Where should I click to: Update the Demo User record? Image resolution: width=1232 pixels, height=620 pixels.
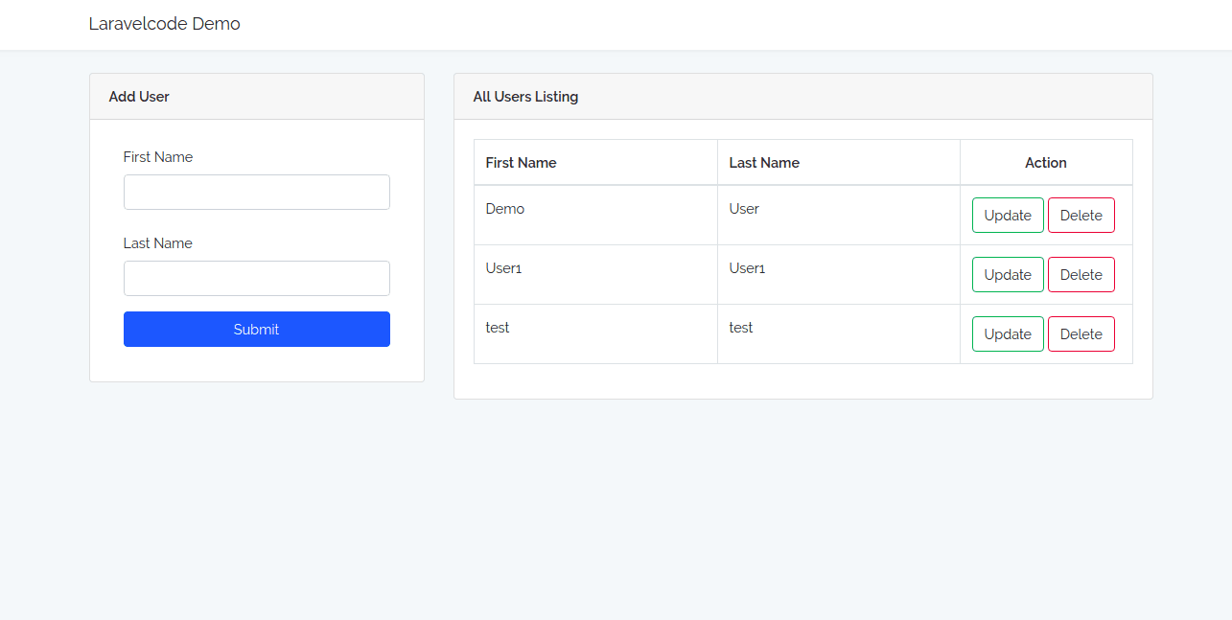[1008, 215]
